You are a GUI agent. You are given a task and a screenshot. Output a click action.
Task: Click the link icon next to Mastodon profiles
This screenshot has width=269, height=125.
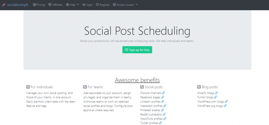tap(165, 106)
